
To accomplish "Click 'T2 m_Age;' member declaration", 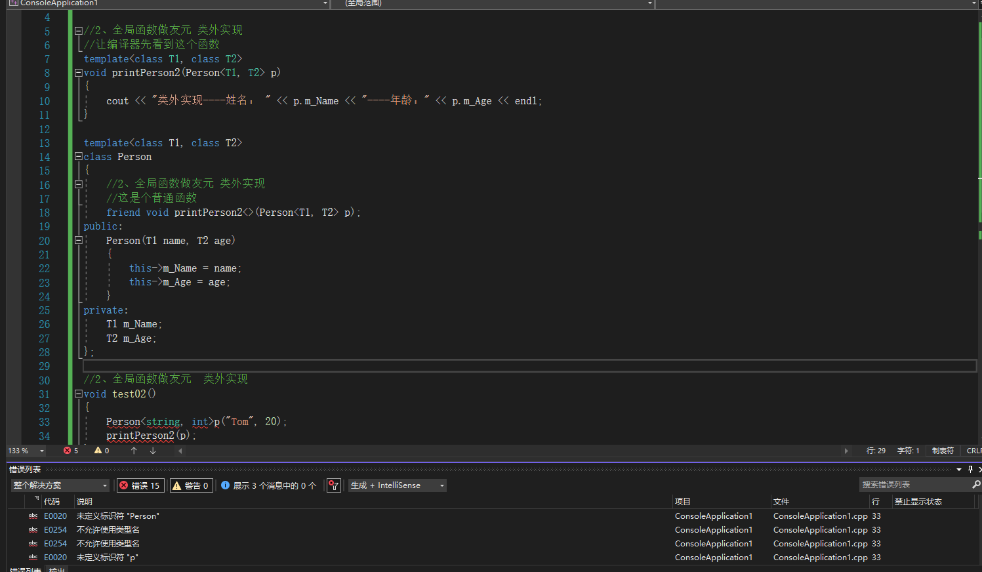I will pyautogui.click(x=131, y=338).
